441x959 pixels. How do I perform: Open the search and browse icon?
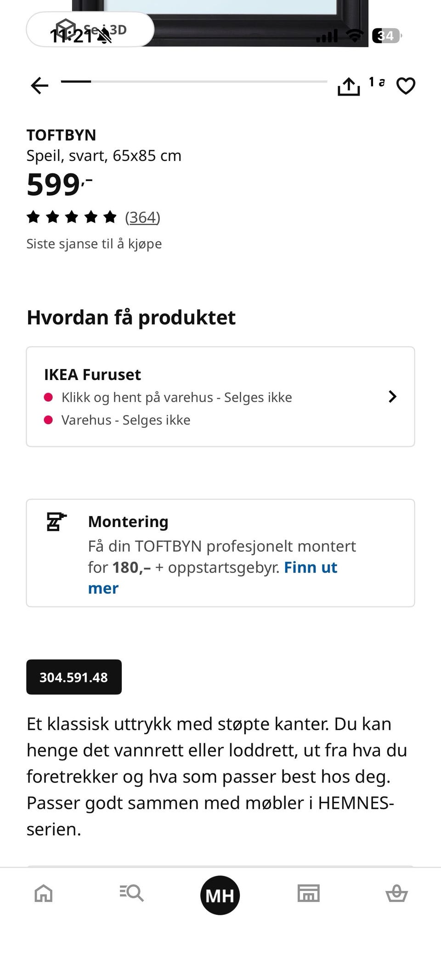tap(132, 893)
